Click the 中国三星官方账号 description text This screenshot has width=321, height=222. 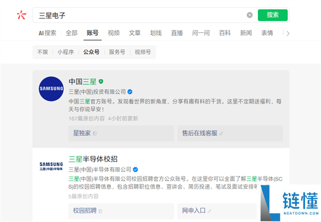[x=175, y=105]
